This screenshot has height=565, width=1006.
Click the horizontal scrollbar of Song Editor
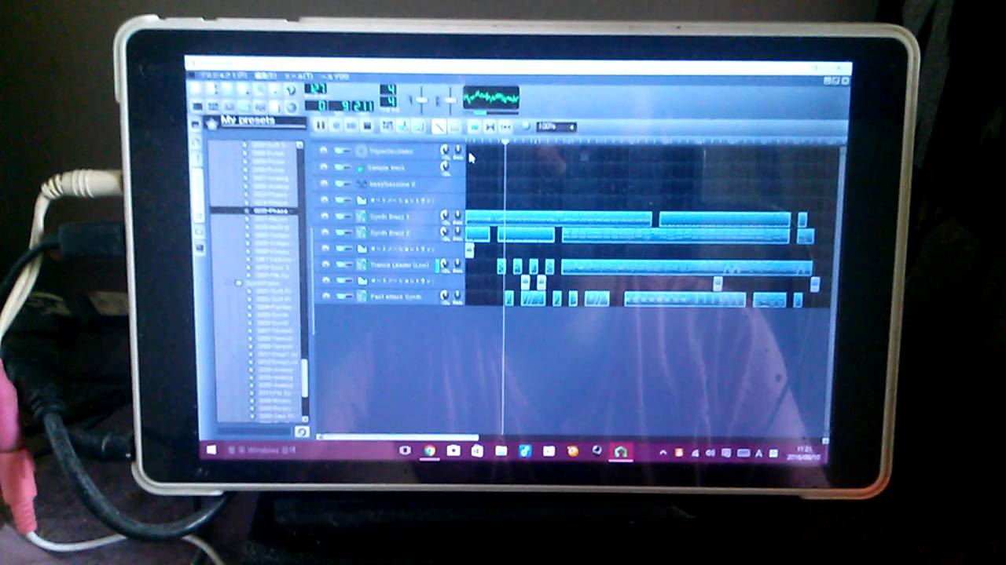point(398,437)
